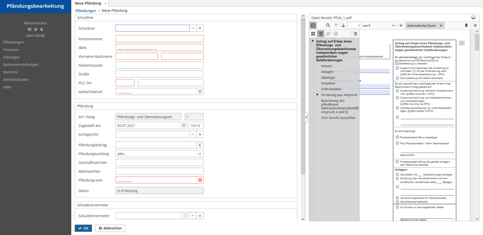The height and width of the screenshot is (235, 483).
Task: Open the PDF search magnifier
Action: pos(328,25)
